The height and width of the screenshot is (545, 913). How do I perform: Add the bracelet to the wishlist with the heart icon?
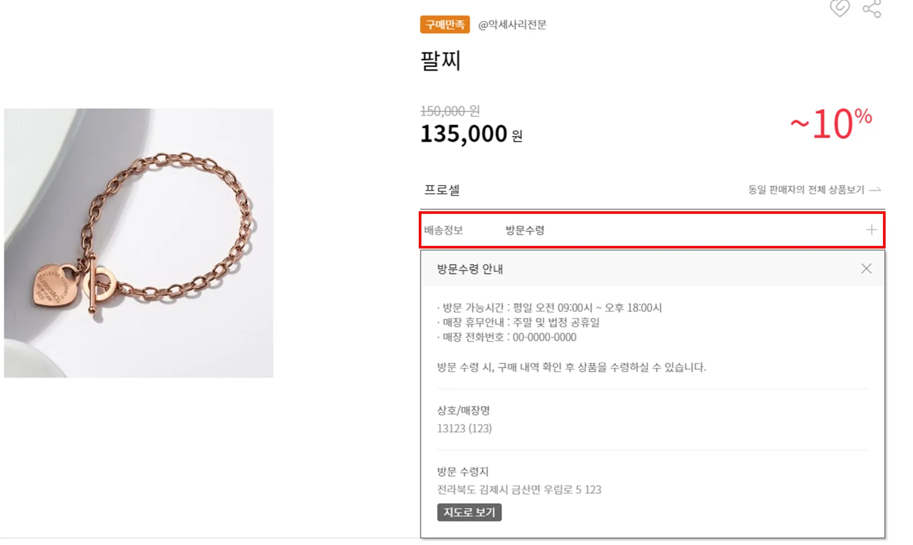click(x=840, y=8)
